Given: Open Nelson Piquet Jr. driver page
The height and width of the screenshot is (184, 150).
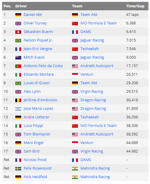Looking at the screenshot, I should pos(38,40).
